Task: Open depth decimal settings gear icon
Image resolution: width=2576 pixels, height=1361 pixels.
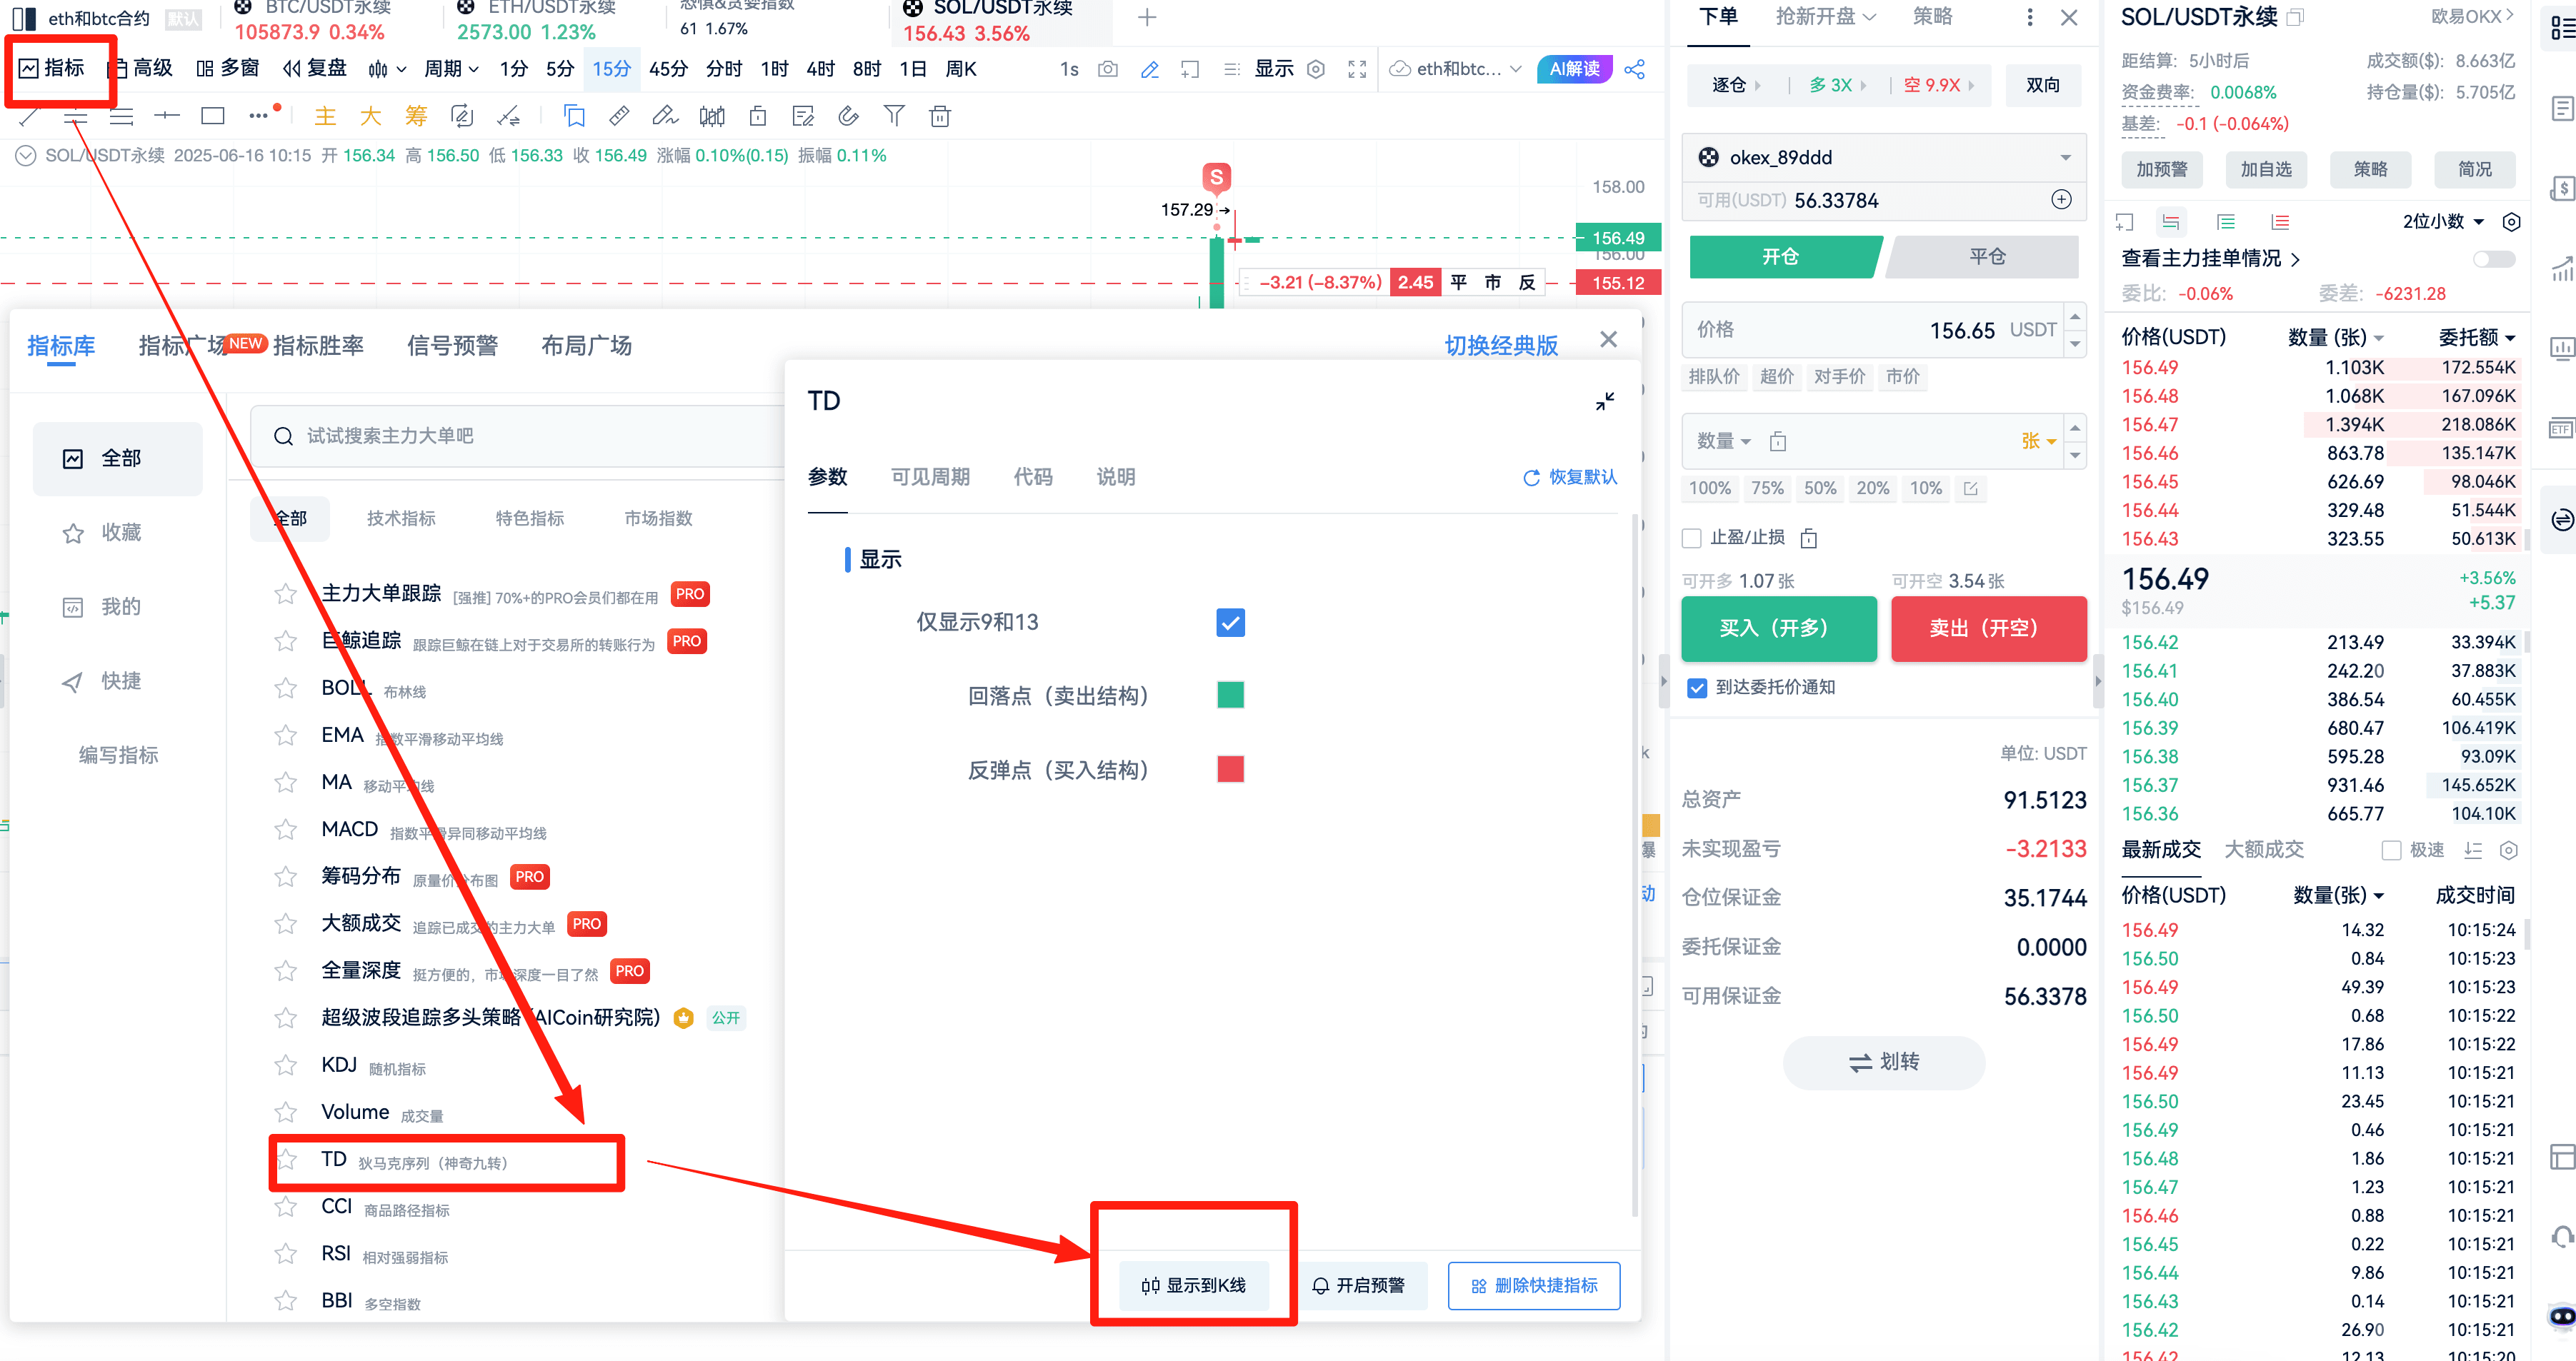Action: [2510, 221]
